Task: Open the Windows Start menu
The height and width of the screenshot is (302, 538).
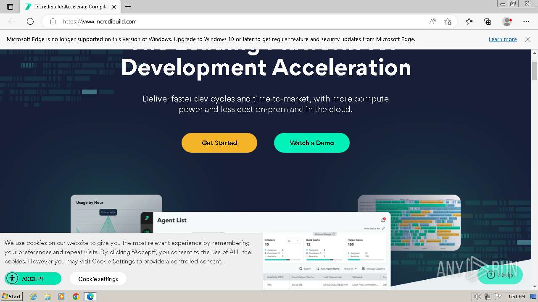Action: [x=12, y=296]
